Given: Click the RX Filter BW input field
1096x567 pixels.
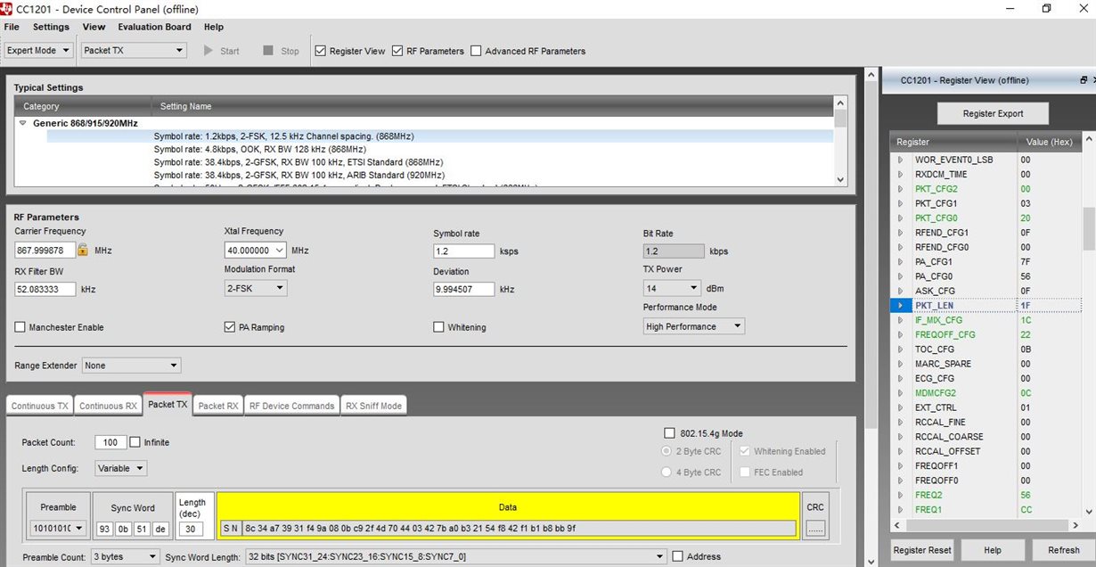Looking at the screenshot, I should click(45, 289).
